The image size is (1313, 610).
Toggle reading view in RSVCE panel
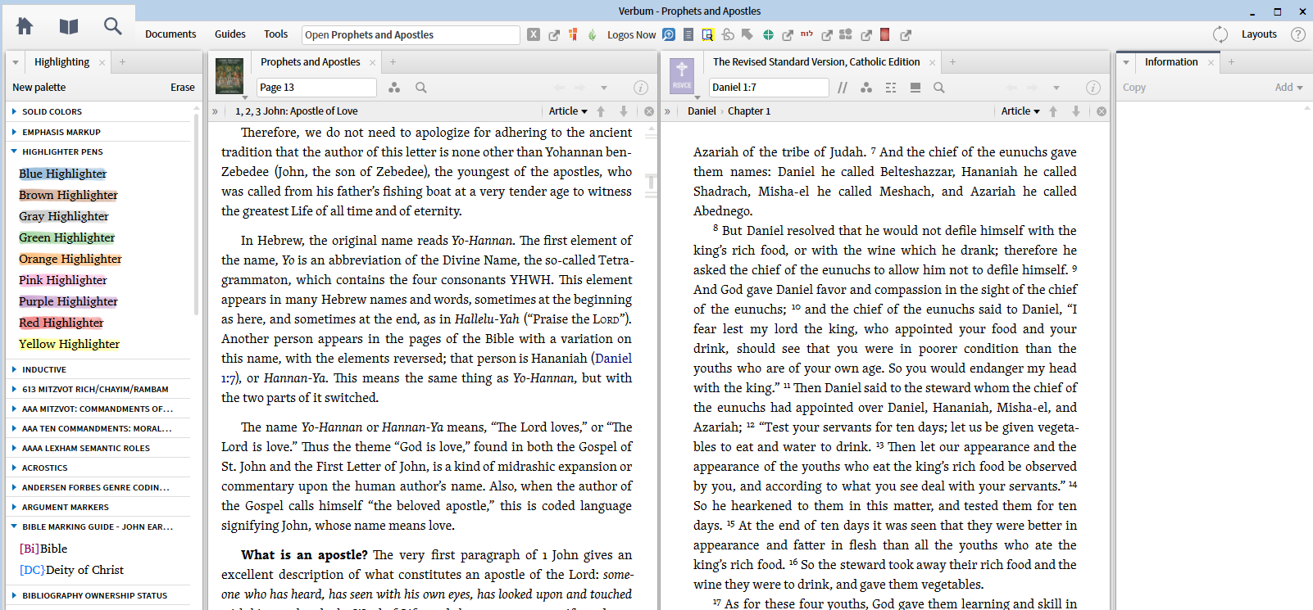(x=915, y=88)
